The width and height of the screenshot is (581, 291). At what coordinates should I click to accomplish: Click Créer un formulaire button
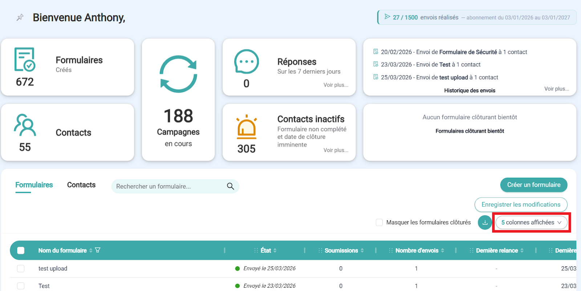(x=533, y=185)
